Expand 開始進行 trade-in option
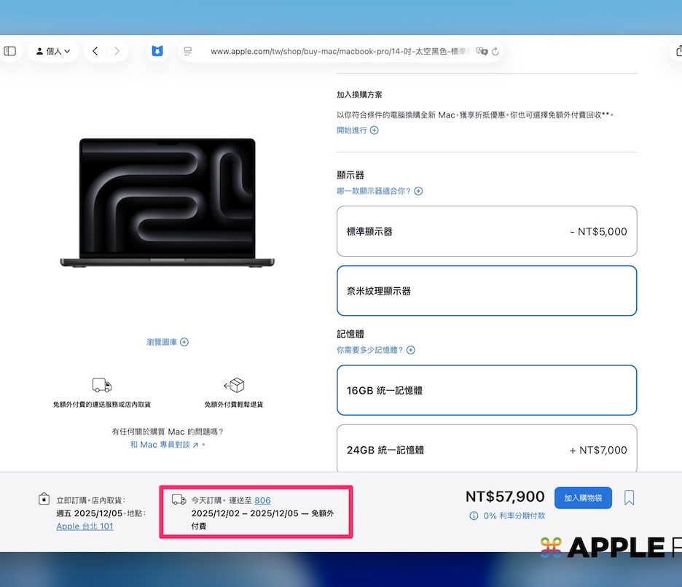Viewport: 682px width, 587px height. (x=357, y=131)
